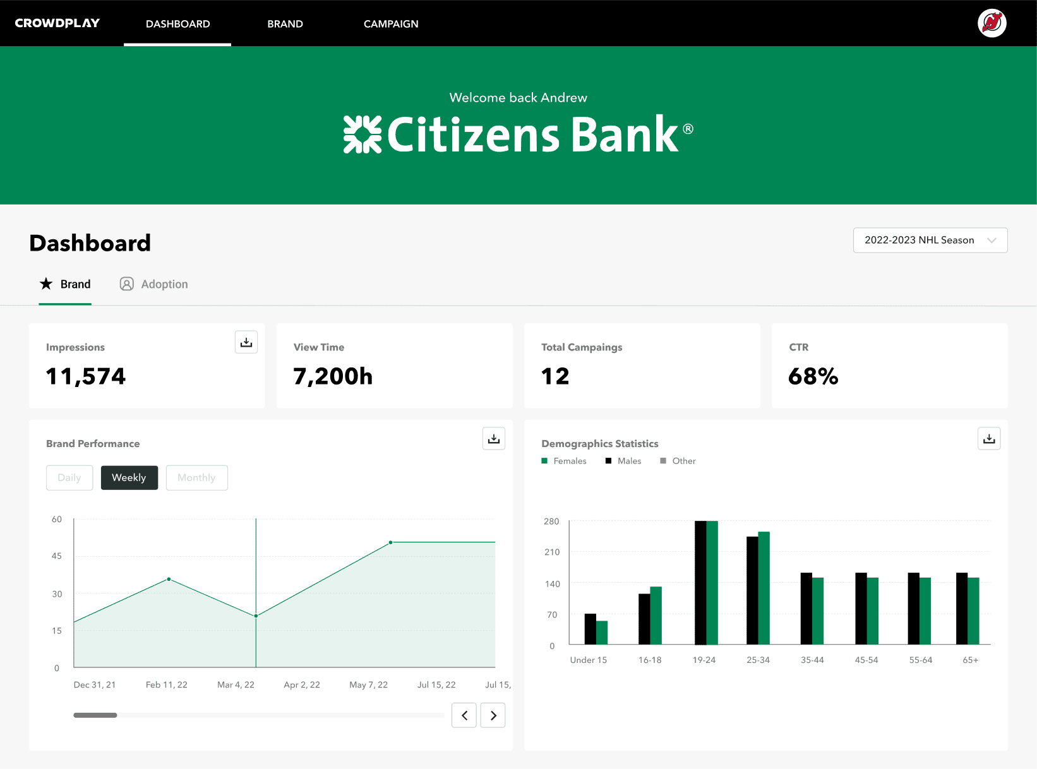Download the Impressions card data
Image resolution: width=1037 pixels, height=769 pixels.
tap(246, 342)
